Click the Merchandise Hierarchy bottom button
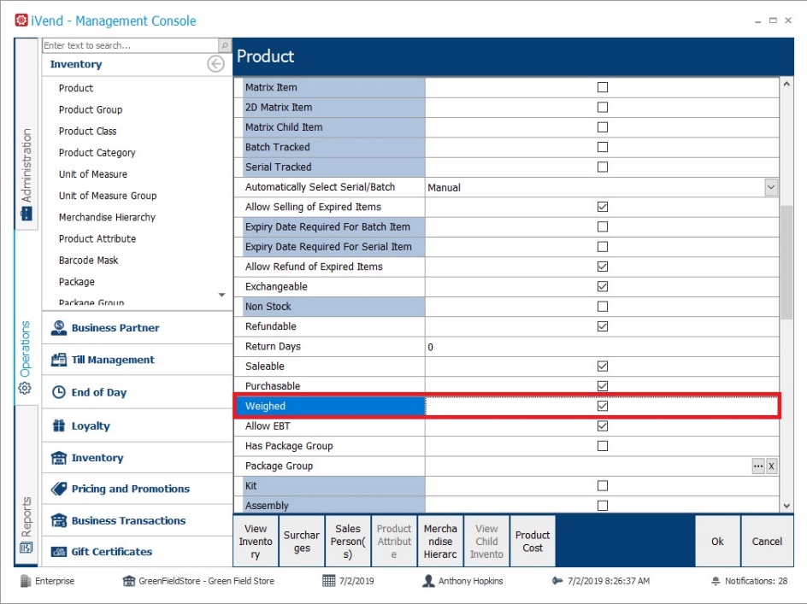Screen dimensions: 807x604 click(440, 542)
